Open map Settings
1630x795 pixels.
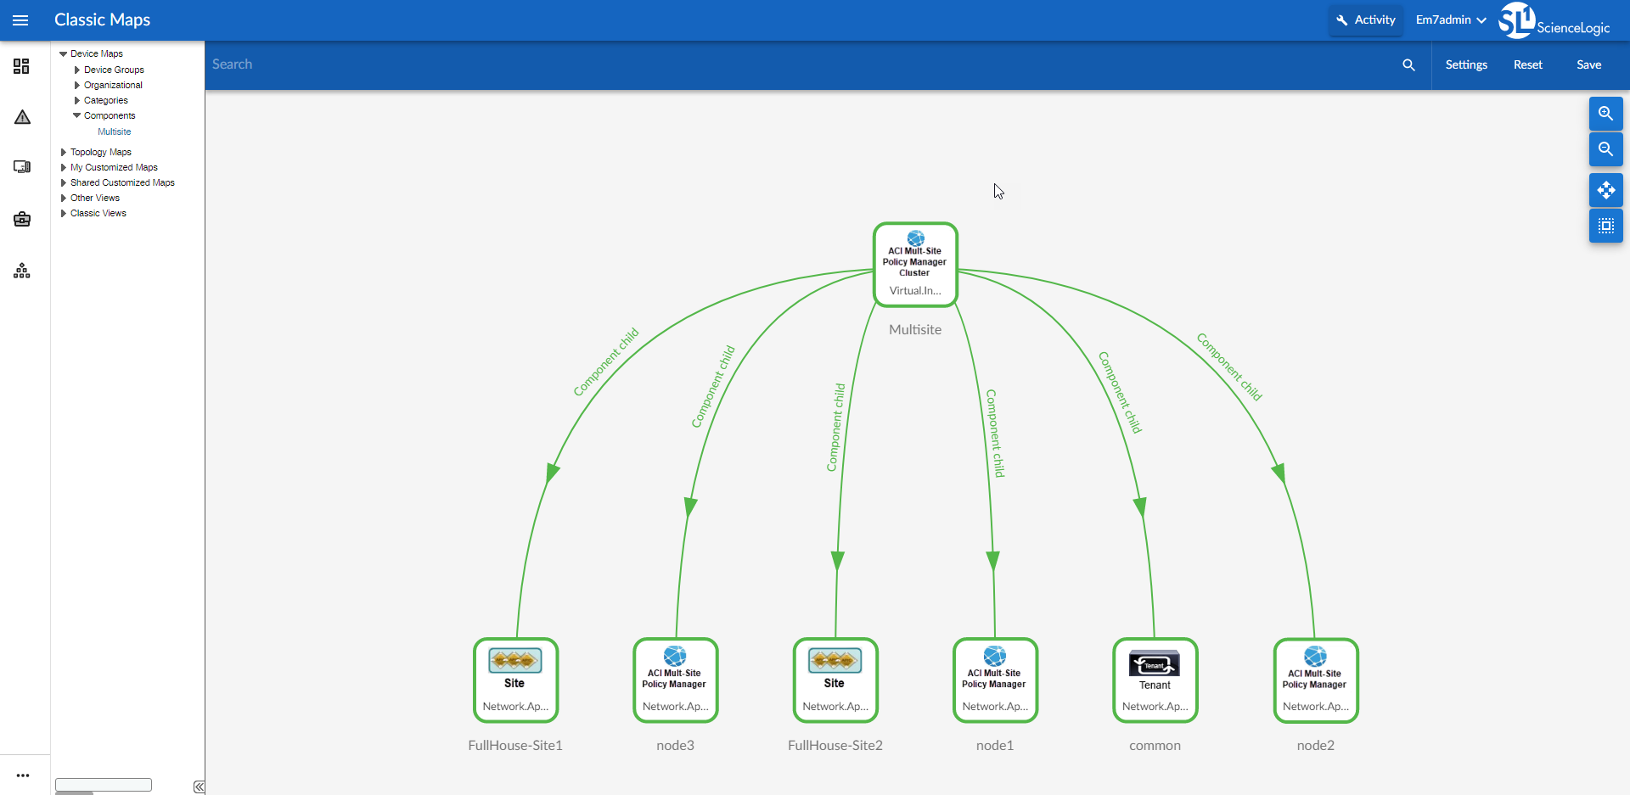pos(1466,64)
